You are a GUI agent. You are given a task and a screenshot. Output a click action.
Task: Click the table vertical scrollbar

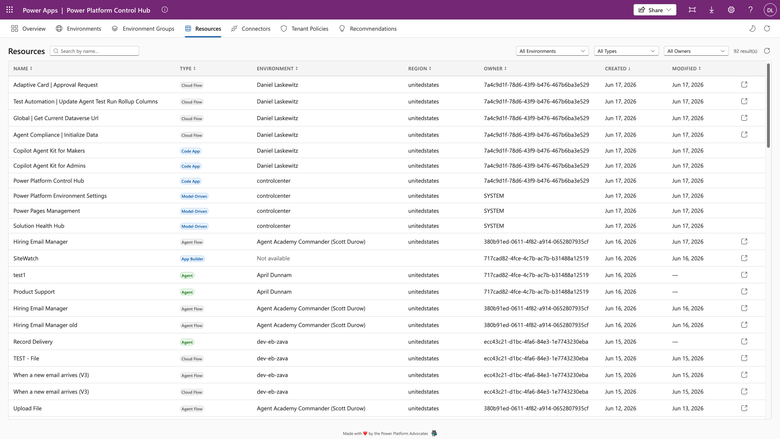(768, 106)
